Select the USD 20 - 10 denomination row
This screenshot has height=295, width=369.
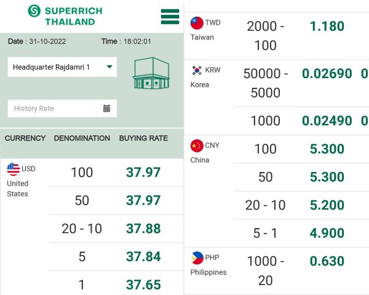pyautogui.click(x=116, y=229)
